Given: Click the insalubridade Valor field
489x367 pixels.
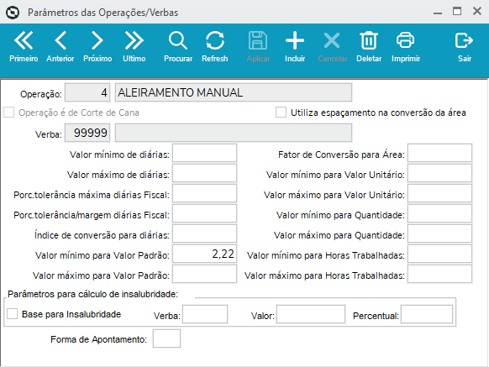Looking at the screenshot, I should (311, 314).
